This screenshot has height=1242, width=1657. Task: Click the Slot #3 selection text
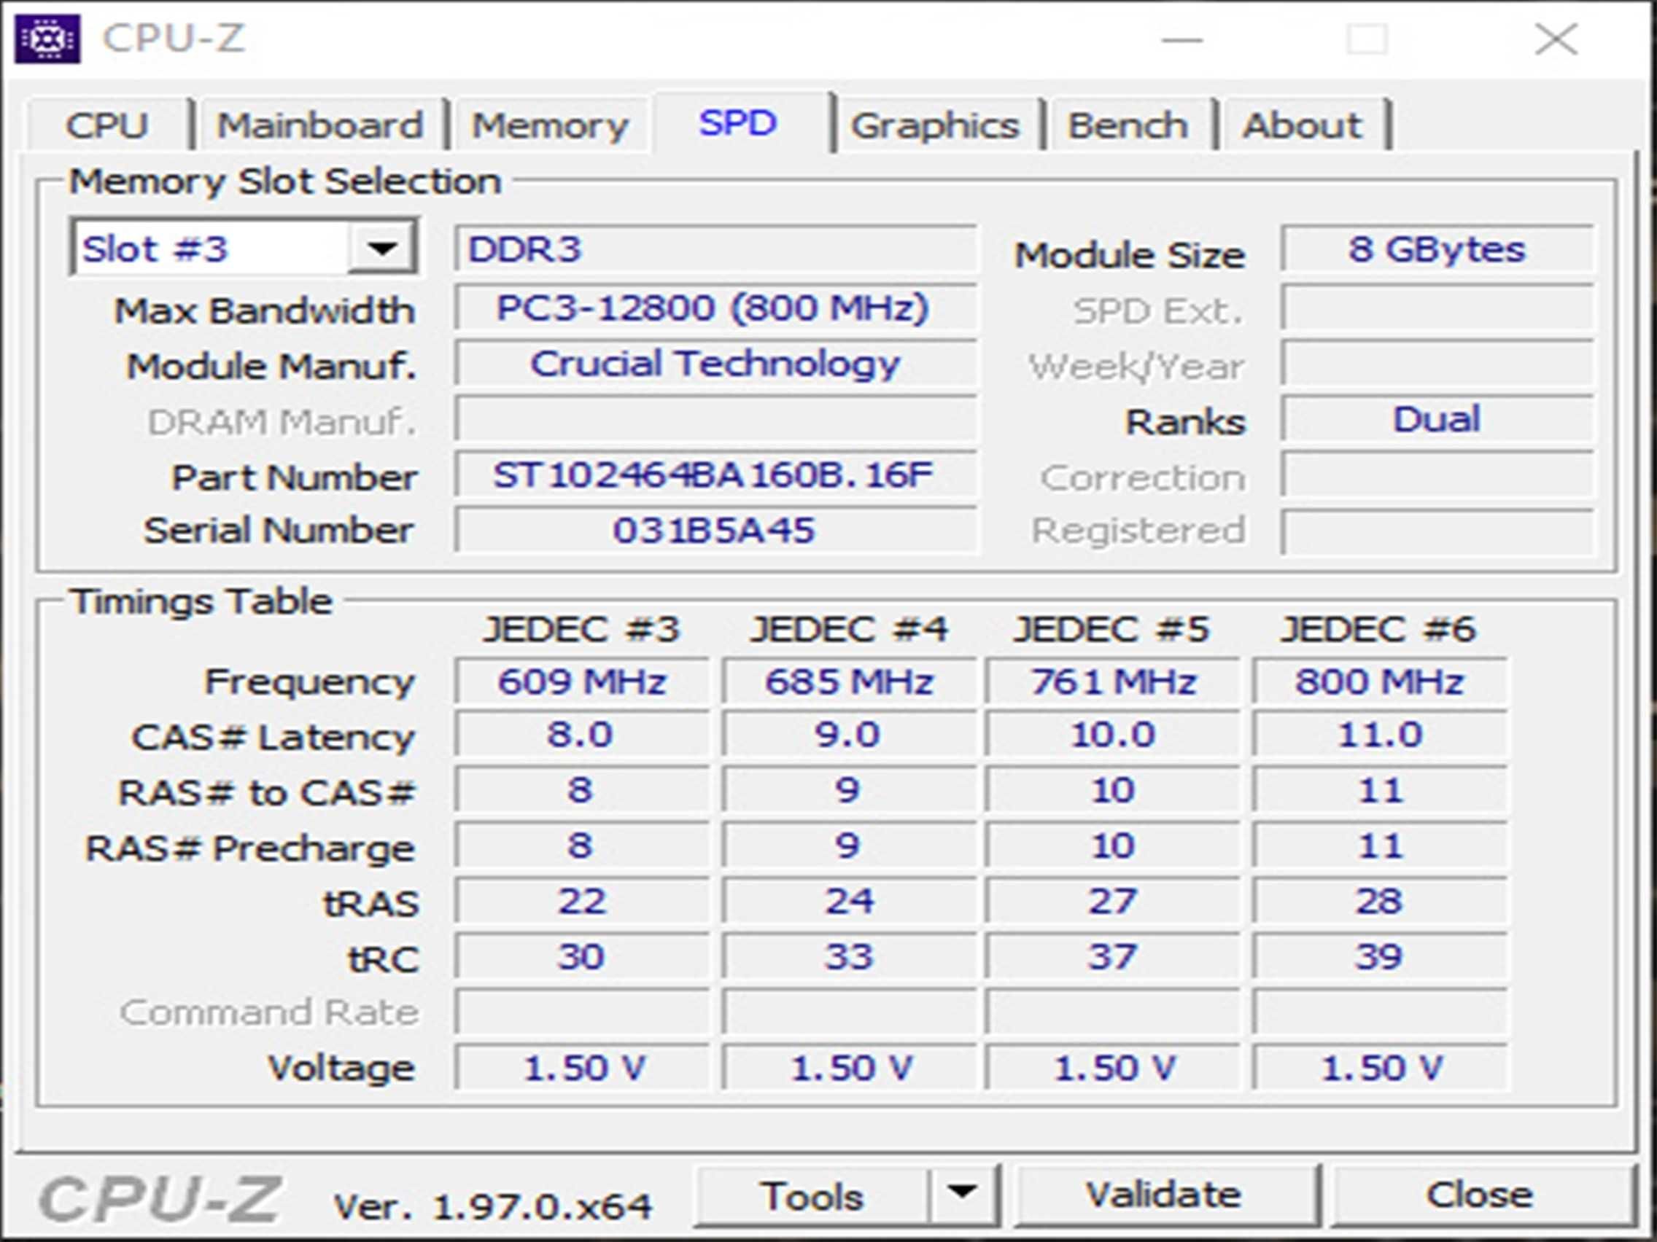click(155, 249)
